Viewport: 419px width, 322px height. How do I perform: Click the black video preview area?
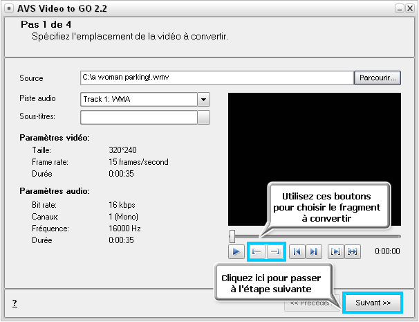pos(315,159)
